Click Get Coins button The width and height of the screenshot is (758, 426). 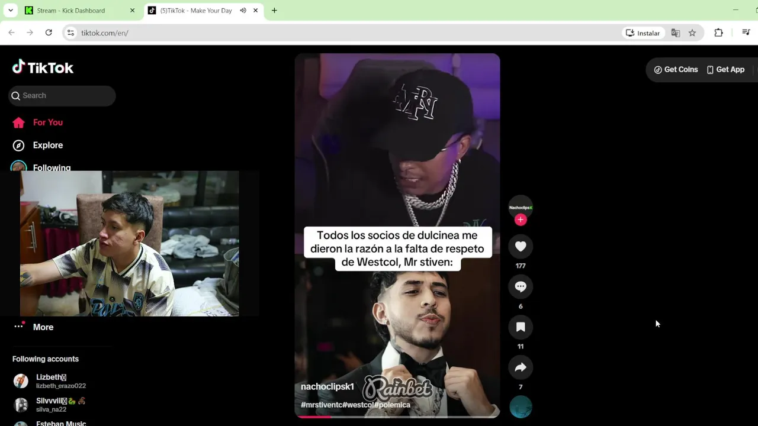click(x=676, y=69)
